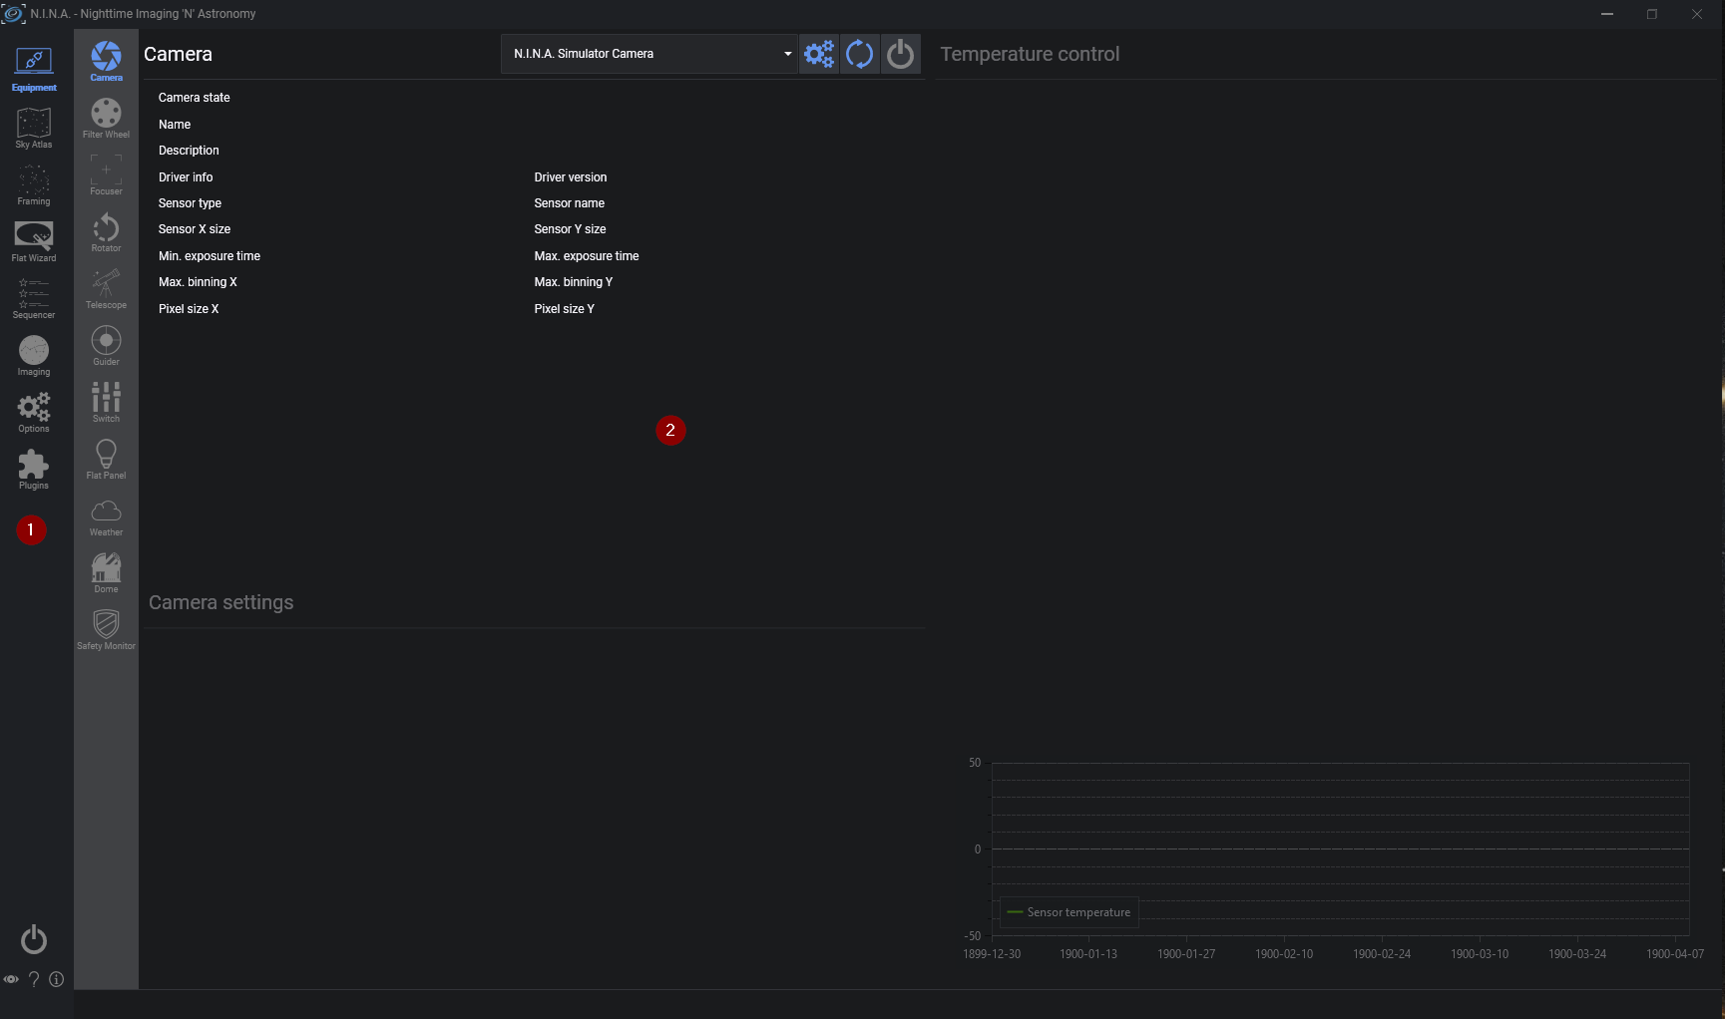This screenshot has height=1019, width=1725.
Task: Open the Flat Wizard
Action: pos(34,241)
